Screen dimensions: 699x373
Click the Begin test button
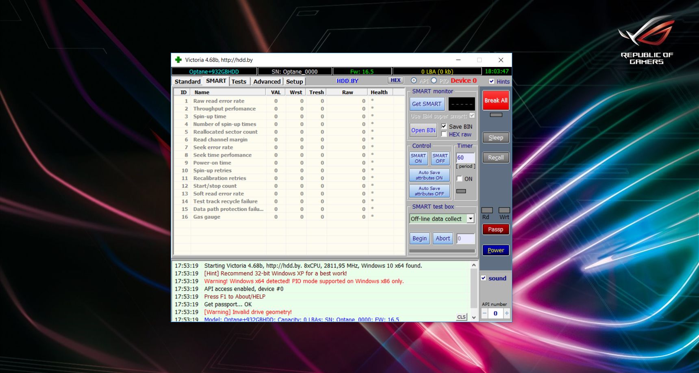tap(419, 239)
